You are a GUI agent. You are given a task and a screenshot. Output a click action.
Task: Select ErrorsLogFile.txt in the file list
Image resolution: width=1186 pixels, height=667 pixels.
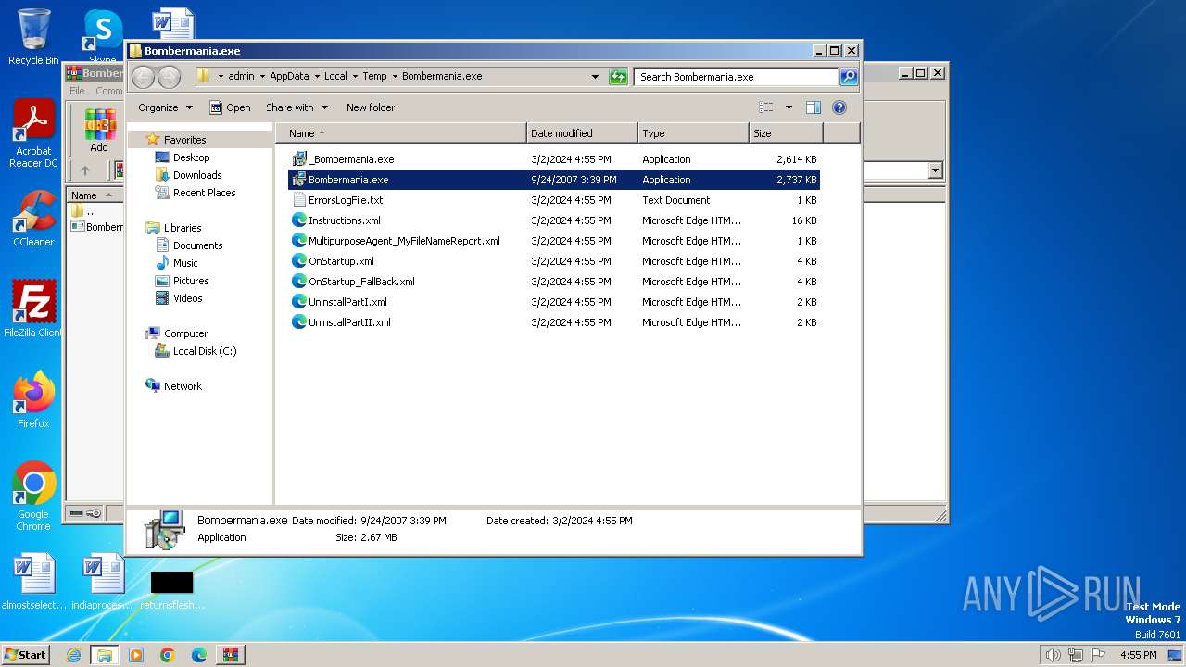pos(554,200)
